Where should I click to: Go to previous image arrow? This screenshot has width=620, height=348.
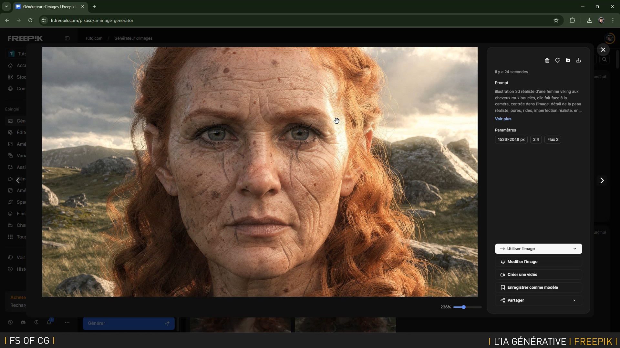click(18, 180)
